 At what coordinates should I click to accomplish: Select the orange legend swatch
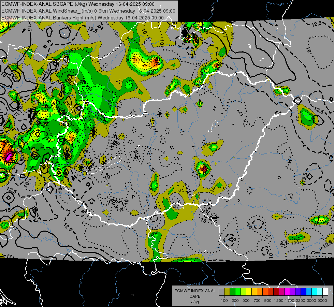(x=260, y=292)
